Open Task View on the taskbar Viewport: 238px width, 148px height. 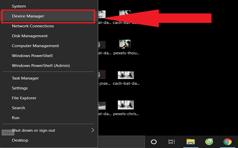coord(172,142)
